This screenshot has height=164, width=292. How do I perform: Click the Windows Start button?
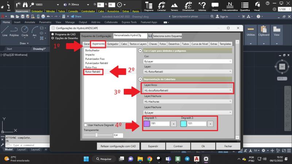(x=86, y=159)
